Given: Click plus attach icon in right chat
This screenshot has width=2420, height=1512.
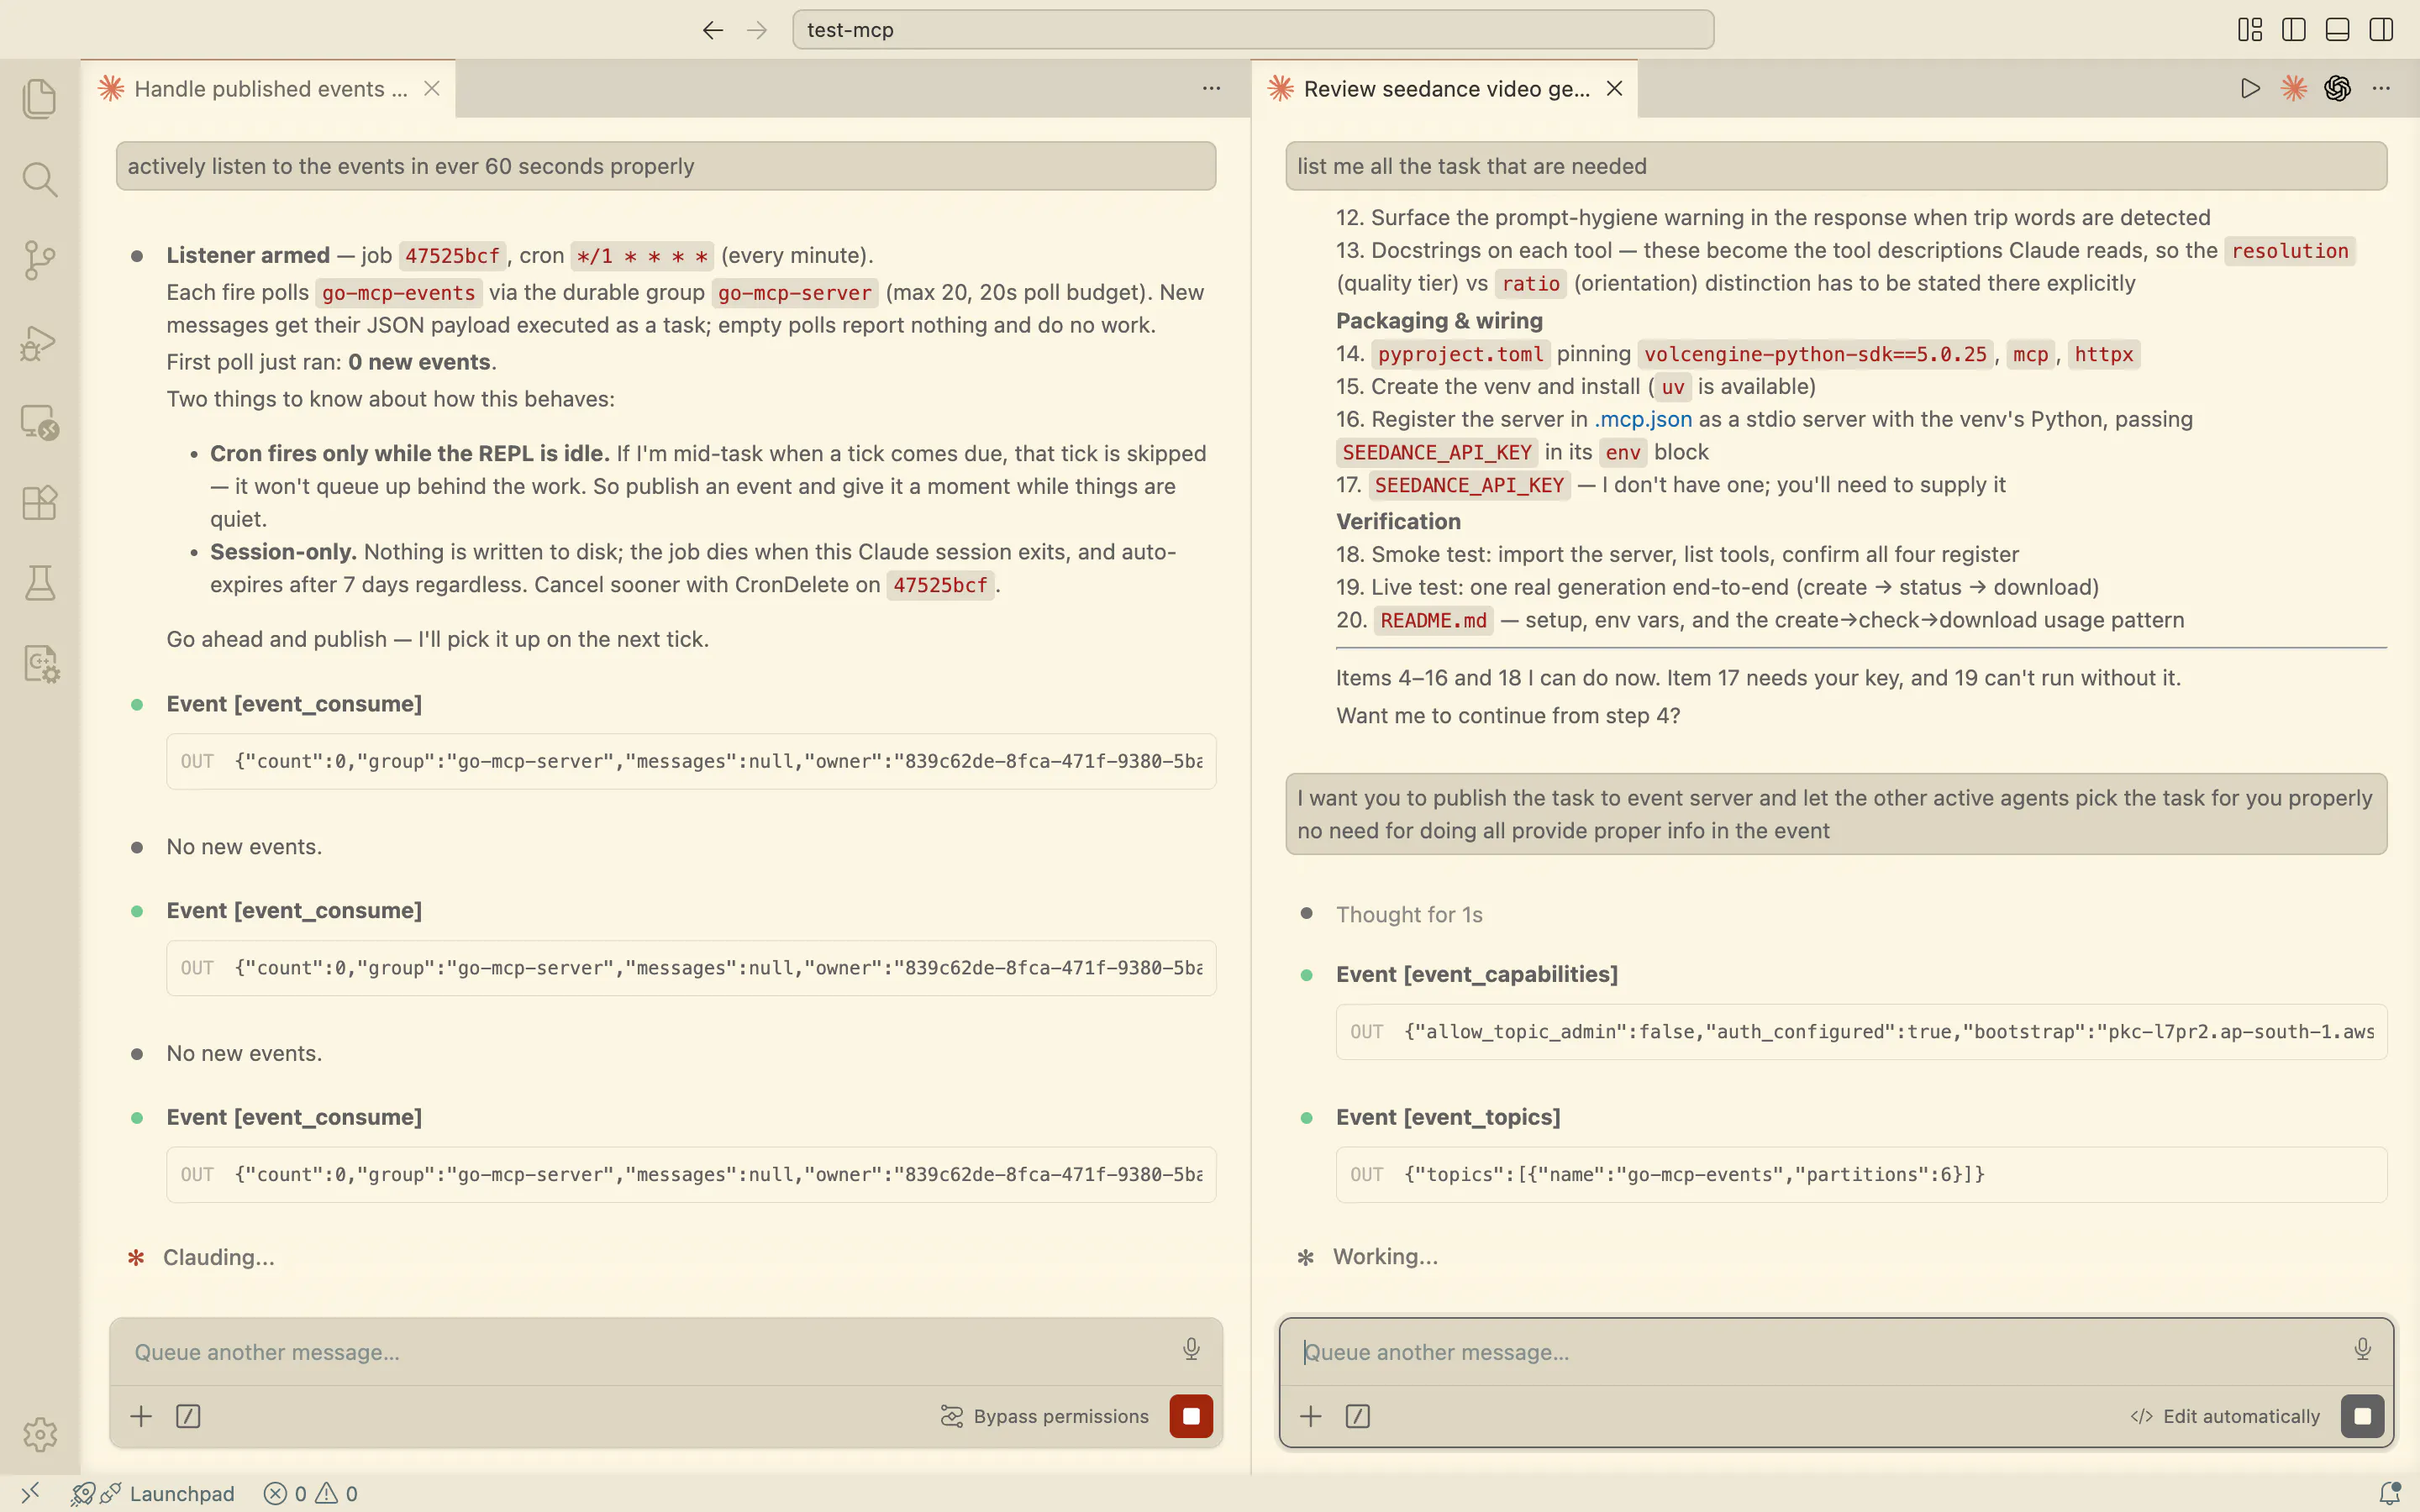Looking at the screenshot, I should point(1311,1416).
